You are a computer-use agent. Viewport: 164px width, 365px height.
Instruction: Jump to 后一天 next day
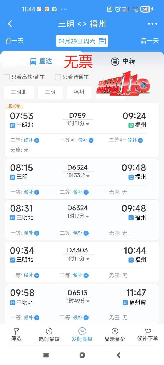150,41
